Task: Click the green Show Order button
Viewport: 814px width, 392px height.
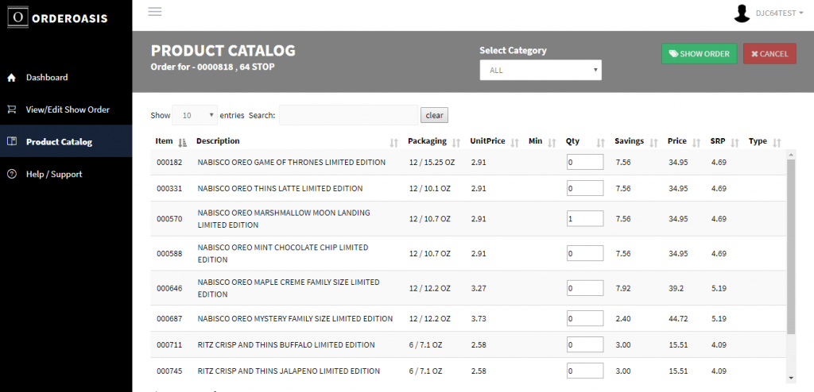Action: [700, 53]
